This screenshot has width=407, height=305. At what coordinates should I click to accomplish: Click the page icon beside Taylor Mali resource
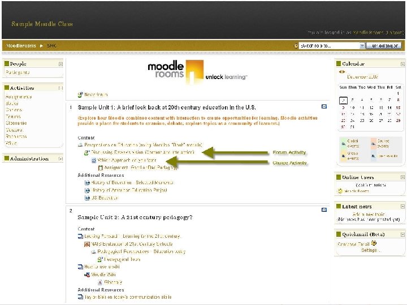click(x=80, y=297)
